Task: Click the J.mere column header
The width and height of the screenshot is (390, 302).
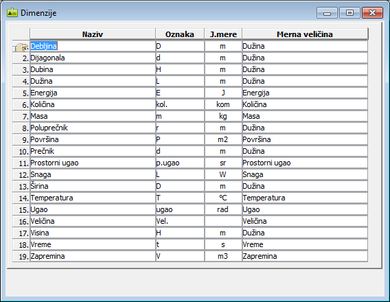Action: pos(223,34)
